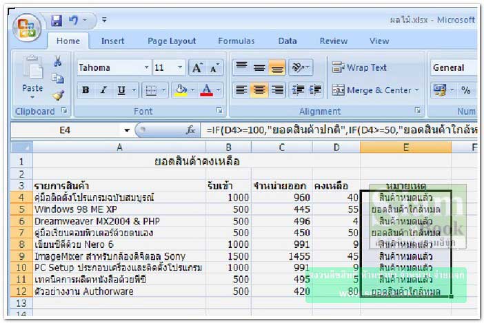
Task: Apply the yellow Fill Color
Action: [x=181, y=90]
